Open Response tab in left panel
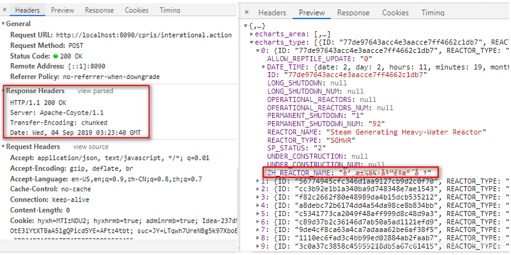 99,10
